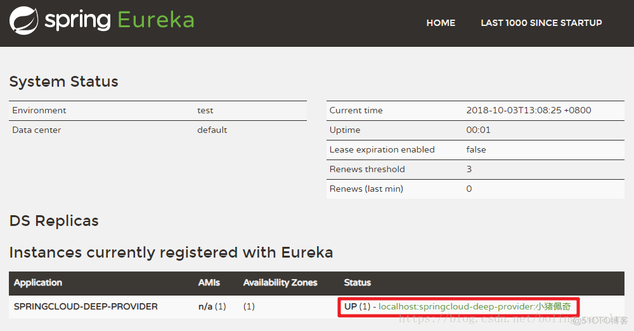
Task: Click the Lease expiration enabled "false" value
Action: coord(476,149)
